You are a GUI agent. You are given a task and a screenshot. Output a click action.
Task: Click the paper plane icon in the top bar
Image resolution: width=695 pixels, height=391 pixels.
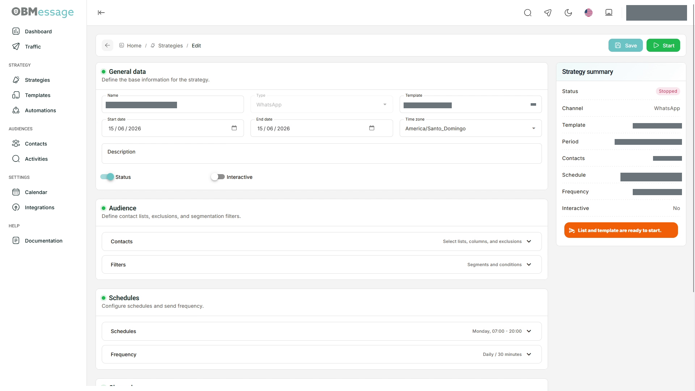pos(548,13)
